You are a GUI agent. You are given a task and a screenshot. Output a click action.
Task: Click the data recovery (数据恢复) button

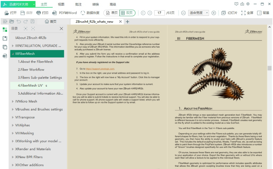coord(90,13)
